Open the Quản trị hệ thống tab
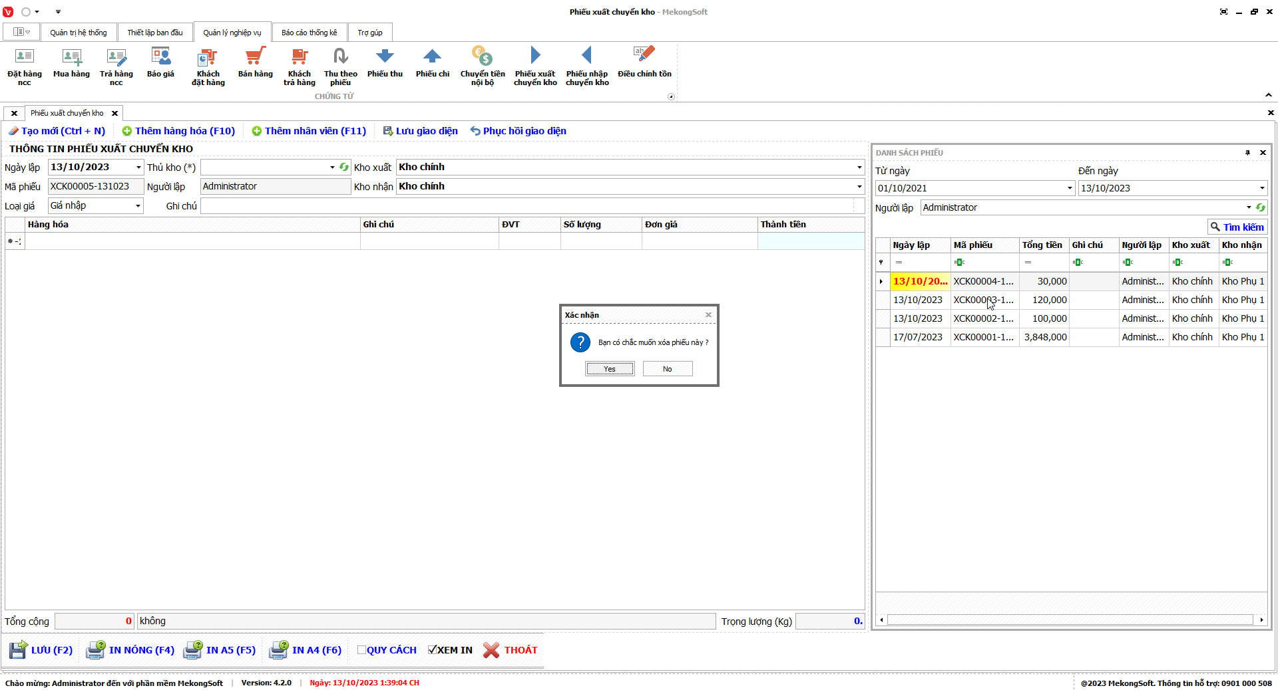1278x690 pixels. (x=78, y=33)
